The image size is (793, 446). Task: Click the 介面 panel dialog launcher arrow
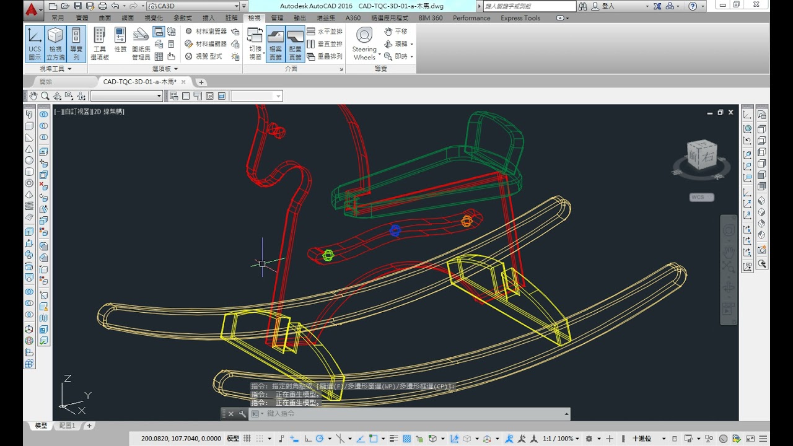pos(341,69)
